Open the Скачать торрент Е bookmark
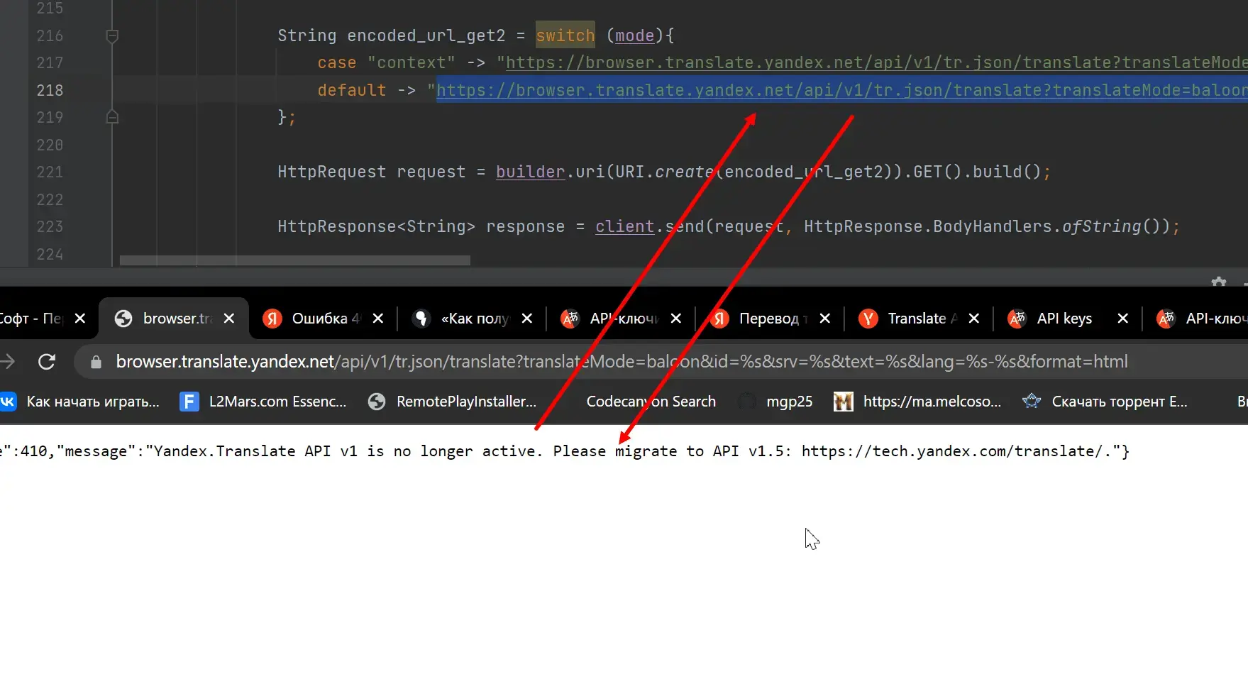This screenshot has width=1248, height=674. pyautogui.click(x=1105, y=402)
